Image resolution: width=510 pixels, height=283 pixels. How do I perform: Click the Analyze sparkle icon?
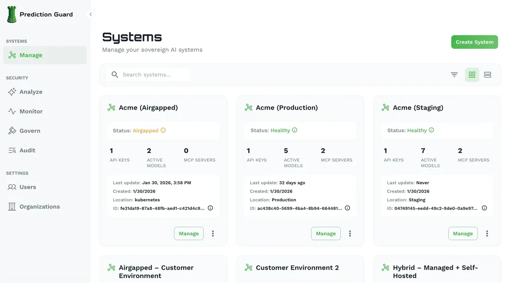click(12, 92)
